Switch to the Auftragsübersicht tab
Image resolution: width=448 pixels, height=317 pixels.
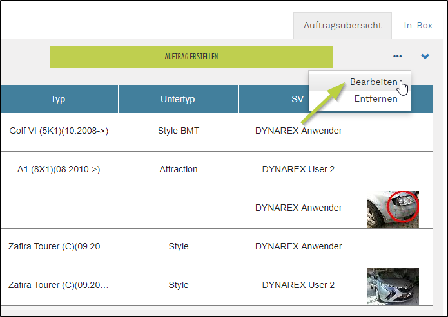[x=343, y=26]
